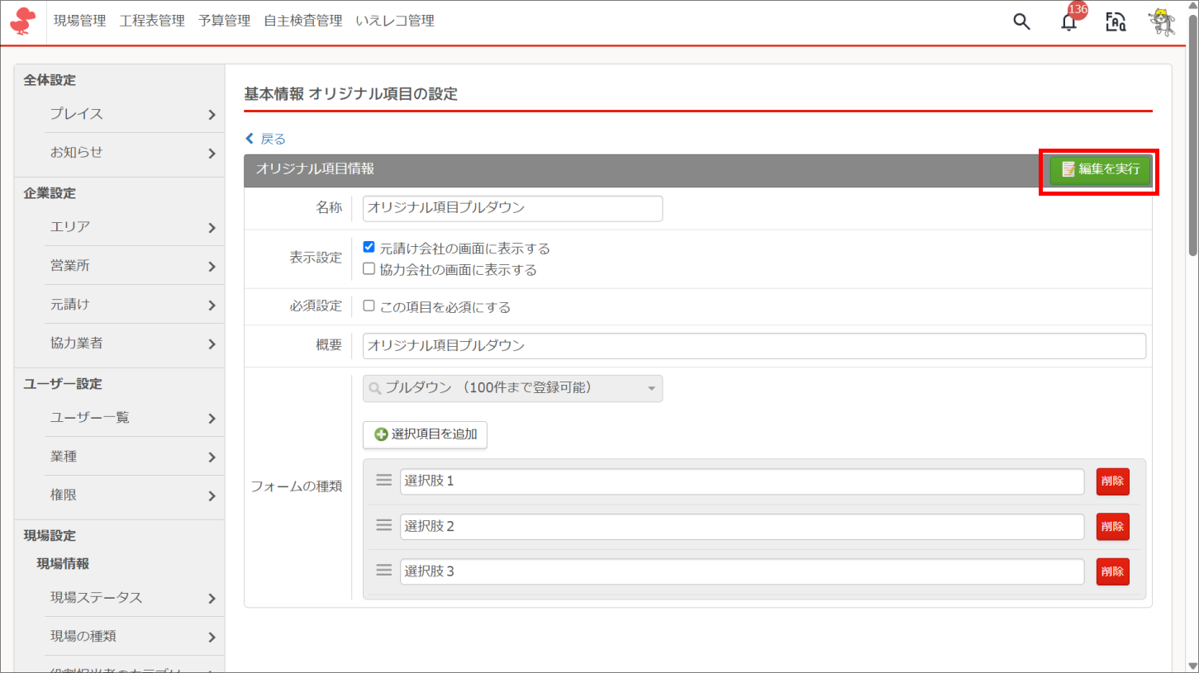Click the 名称 text input field
The image size is (1199, 673).
click(x=512, y=208)
